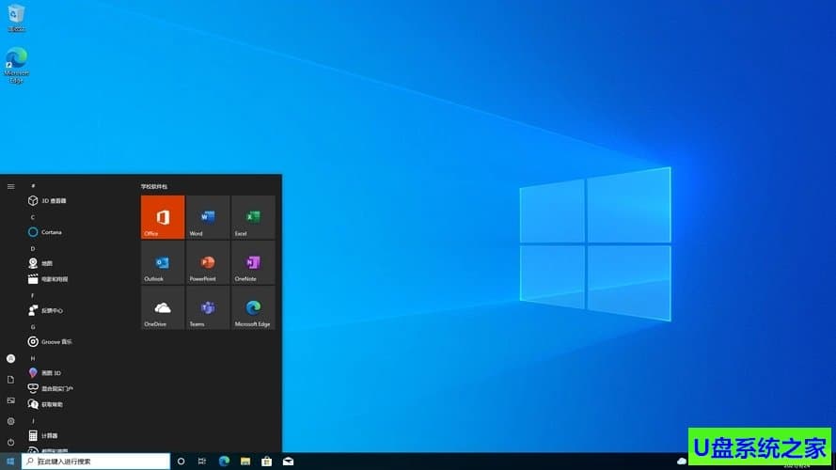
Task: Open the orange Office tile
Action: (x=163, y=217)
